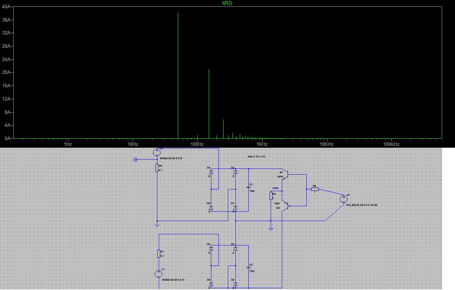Select the R2 resistor symbol
The height and width of the screenshot is (290, 455).
pos(157,167)
